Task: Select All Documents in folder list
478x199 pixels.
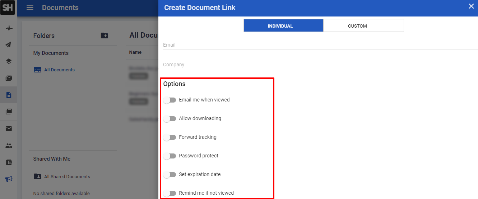Action: coord(59,70)
